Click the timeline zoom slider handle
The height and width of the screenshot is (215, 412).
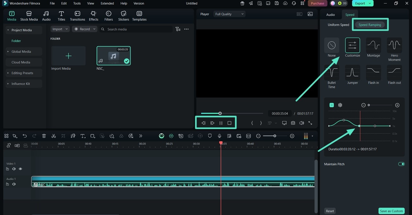[275, 136]
